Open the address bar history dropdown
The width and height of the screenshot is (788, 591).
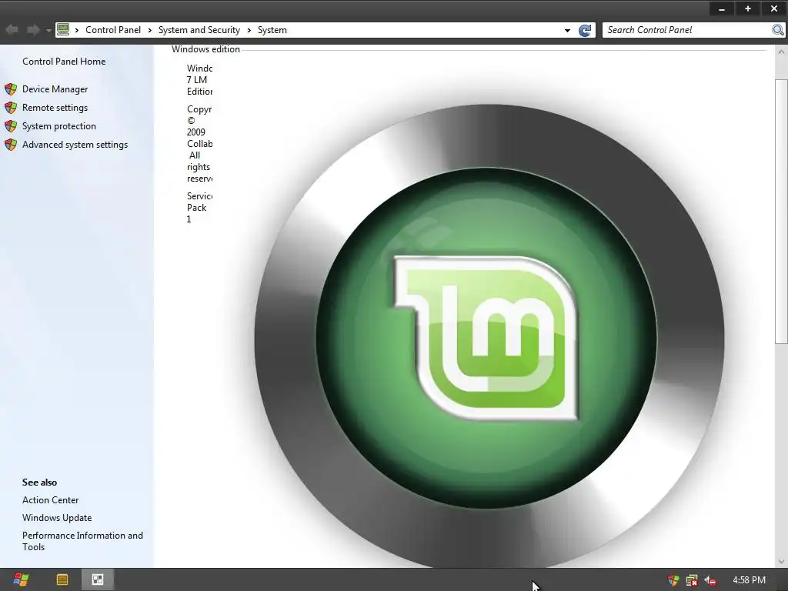click(567, 30)
